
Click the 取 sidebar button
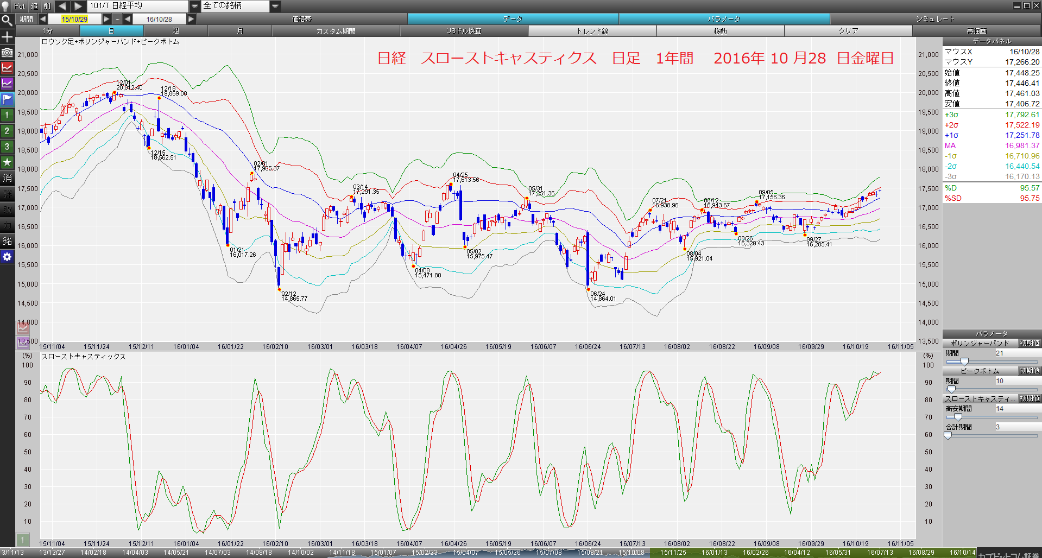pyautogui.click(x=7, y=210)
